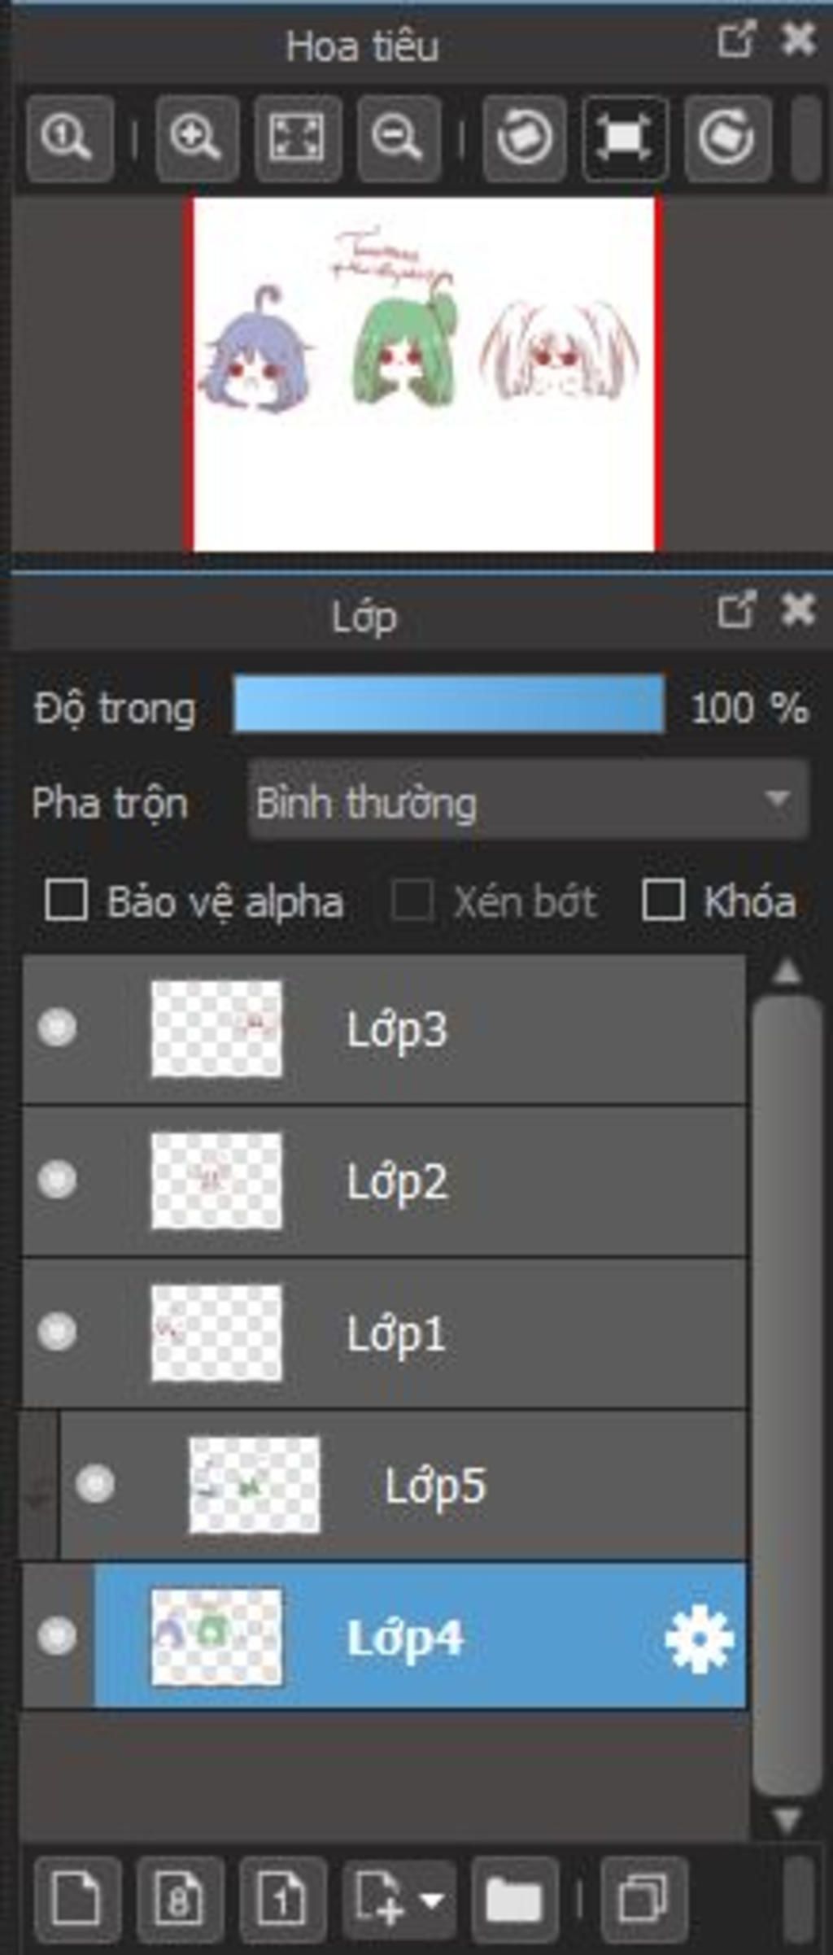Create a new layer folder

(514, 1899)
